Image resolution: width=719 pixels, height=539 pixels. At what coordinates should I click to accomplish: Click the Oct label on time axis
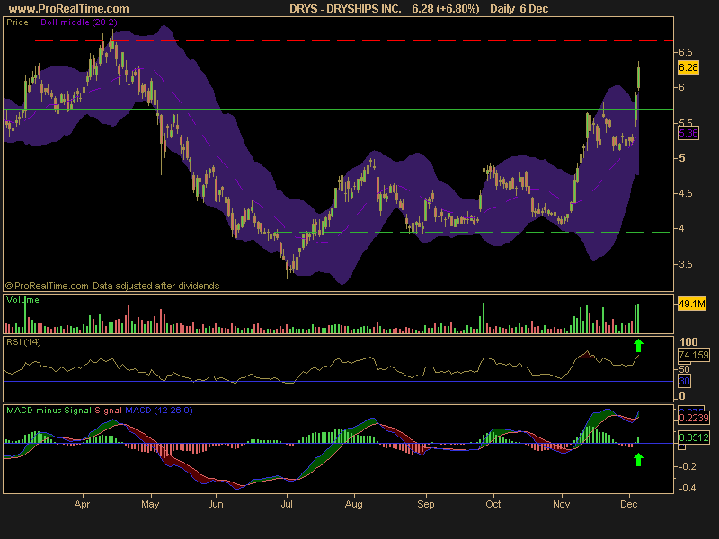tap(493, 504)
